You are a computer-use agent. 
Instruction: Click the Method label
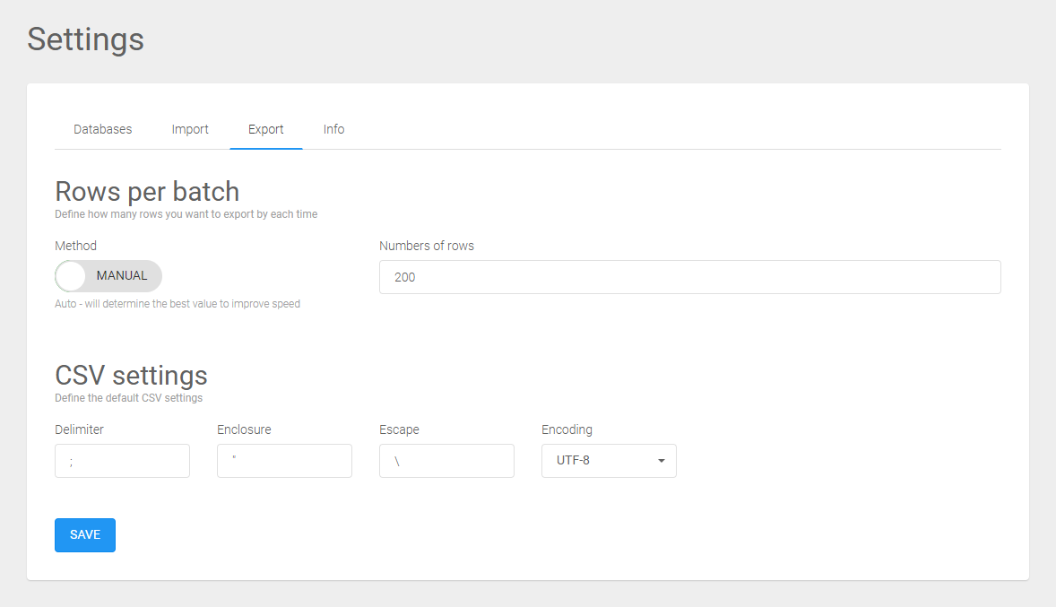click(75, 246)
